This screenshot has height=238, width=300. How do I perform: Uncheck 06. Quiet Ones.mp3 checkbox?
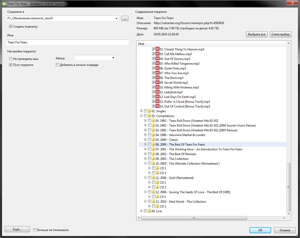[x=154, y=68]
